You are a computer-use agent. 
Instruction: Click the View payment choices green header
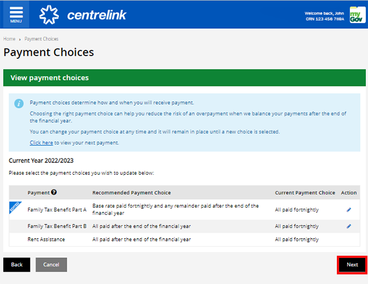(184, 78)
